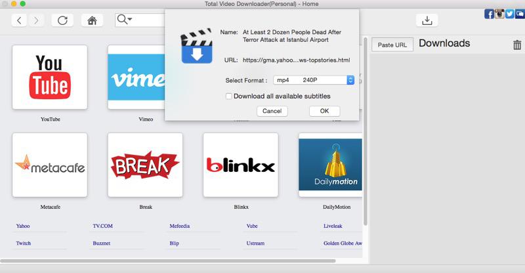This screenshot has width=525, height=273.
Task: Open the Yahoo link
Action: (23, 226)
